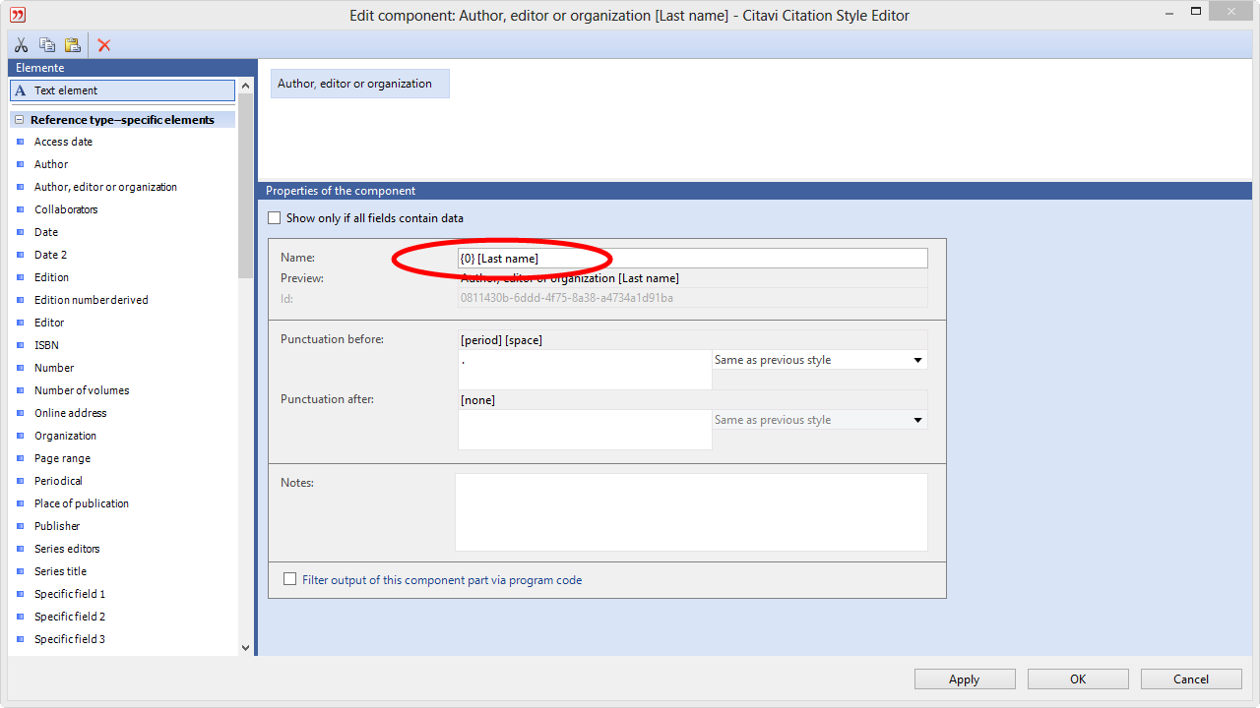Select Author, editor or organization in list

(105, 187)
